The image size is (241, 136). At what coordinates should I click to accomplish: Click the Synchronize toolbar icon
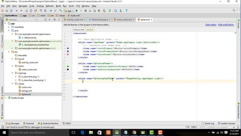(11, 11)
